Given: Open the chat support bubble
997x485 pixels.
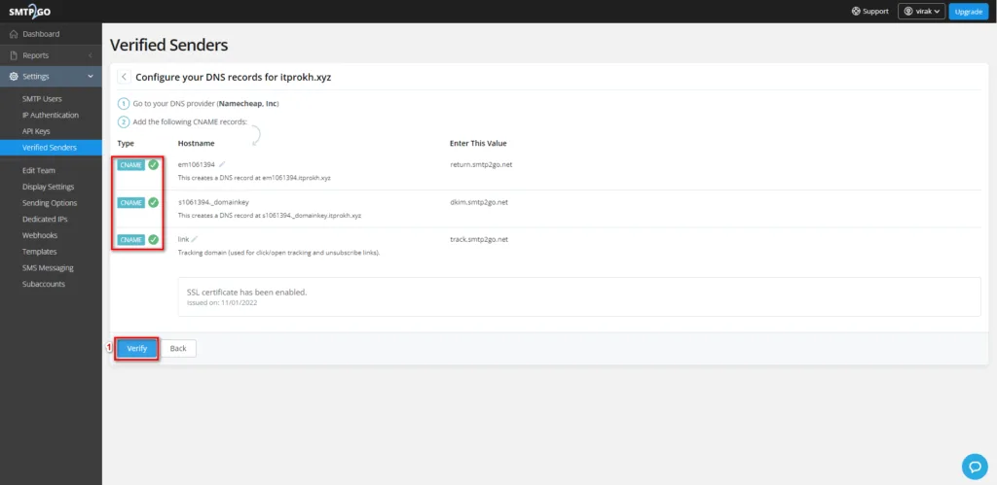Looking at the screenshot, I should pos(974,466).
